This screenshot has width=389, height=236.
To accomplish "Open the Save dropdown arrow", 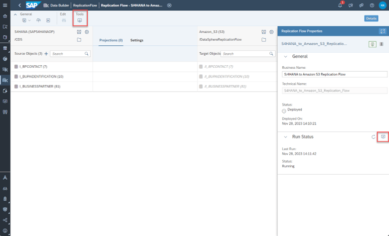I will pyautogui.click(x=29, y=20).
